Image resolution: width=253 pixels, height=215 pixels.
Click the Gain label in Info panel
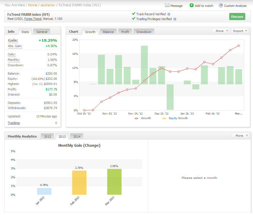point(13,40)
